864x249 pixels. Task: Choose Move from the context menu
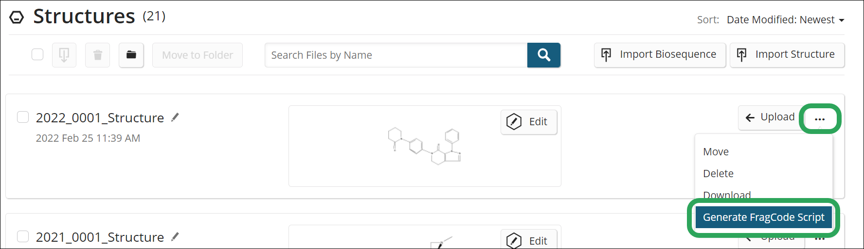click(716, 152)
